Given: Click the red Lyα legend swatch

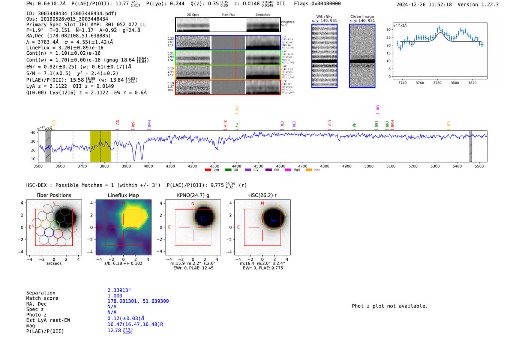Looking at the screenshot, I should (x=208, y=170).
